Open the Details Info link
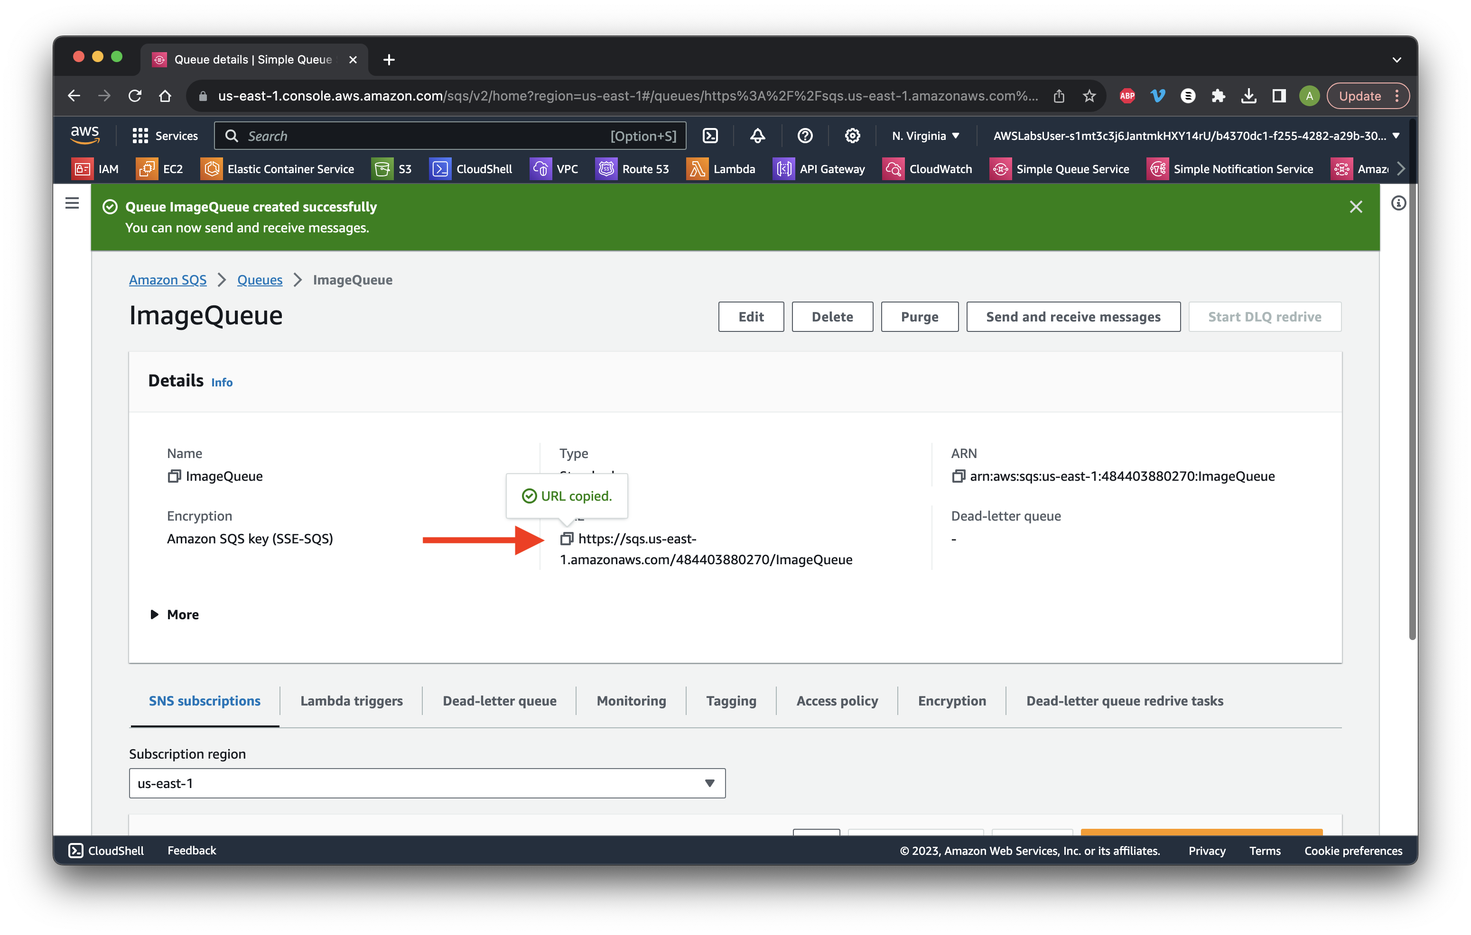The image size is (1471, 935). point(222,382)
